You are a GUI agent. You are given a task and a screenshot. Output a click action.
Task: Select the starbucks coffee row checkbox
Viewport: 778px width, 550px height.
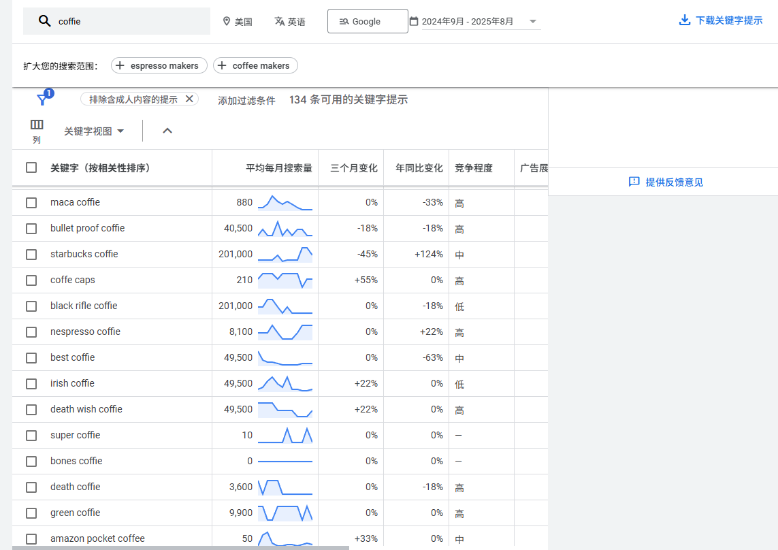31,255
